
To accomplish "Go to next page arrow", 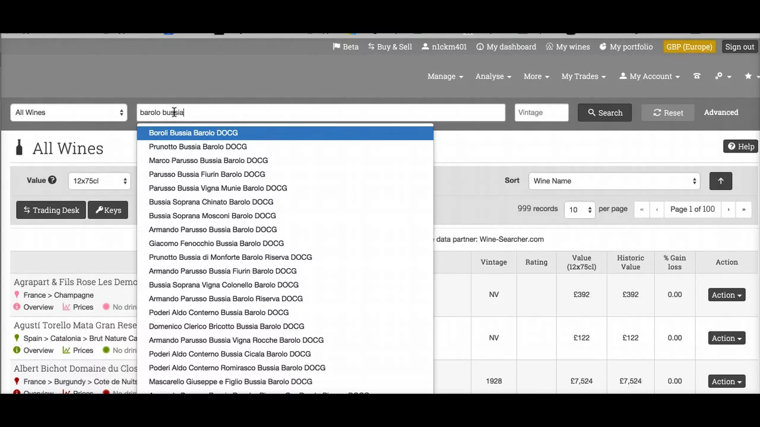I will click(x=729, y=209).
